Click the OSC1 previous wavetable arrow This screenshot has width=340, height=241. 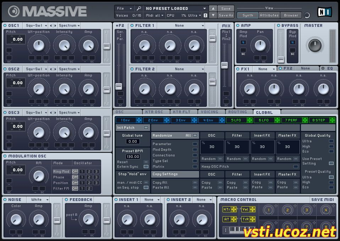(51, 25)
